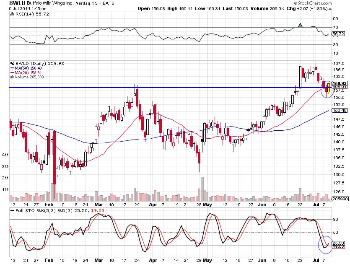Click the High 160.11 value
Viewport: 350px width, 264px height.
(180, 8)
